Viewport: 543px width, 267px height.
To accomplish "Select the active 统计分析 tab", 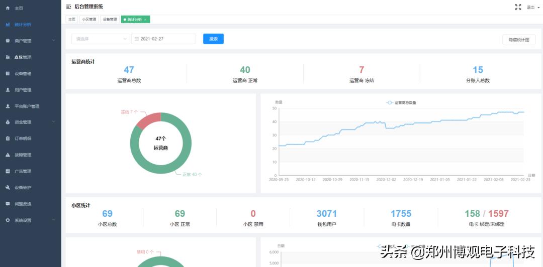I will pyautogui.click(x=134, y=20).
